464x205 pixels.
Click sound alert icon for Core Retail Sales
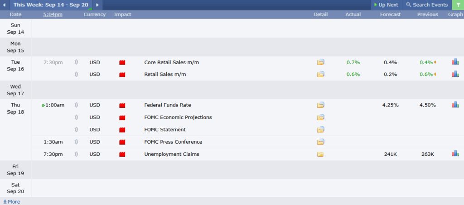pyautogui.click(x=76, y=62)
